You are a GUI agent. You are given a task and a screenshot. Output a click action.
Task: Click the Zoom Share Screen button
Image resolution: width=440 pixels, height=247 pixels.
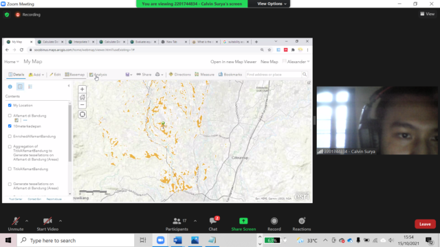243,224
